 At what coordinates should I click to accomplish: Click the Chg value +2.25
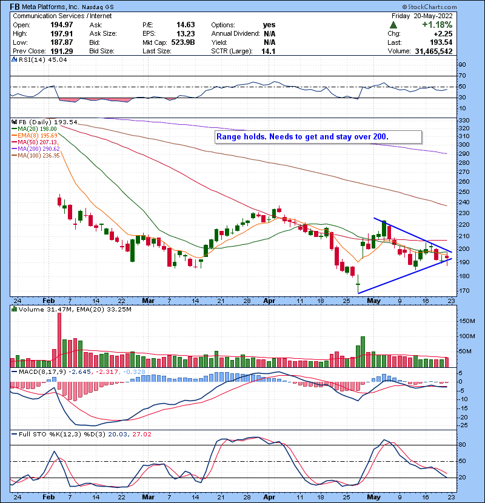click(x=443, y=34)
